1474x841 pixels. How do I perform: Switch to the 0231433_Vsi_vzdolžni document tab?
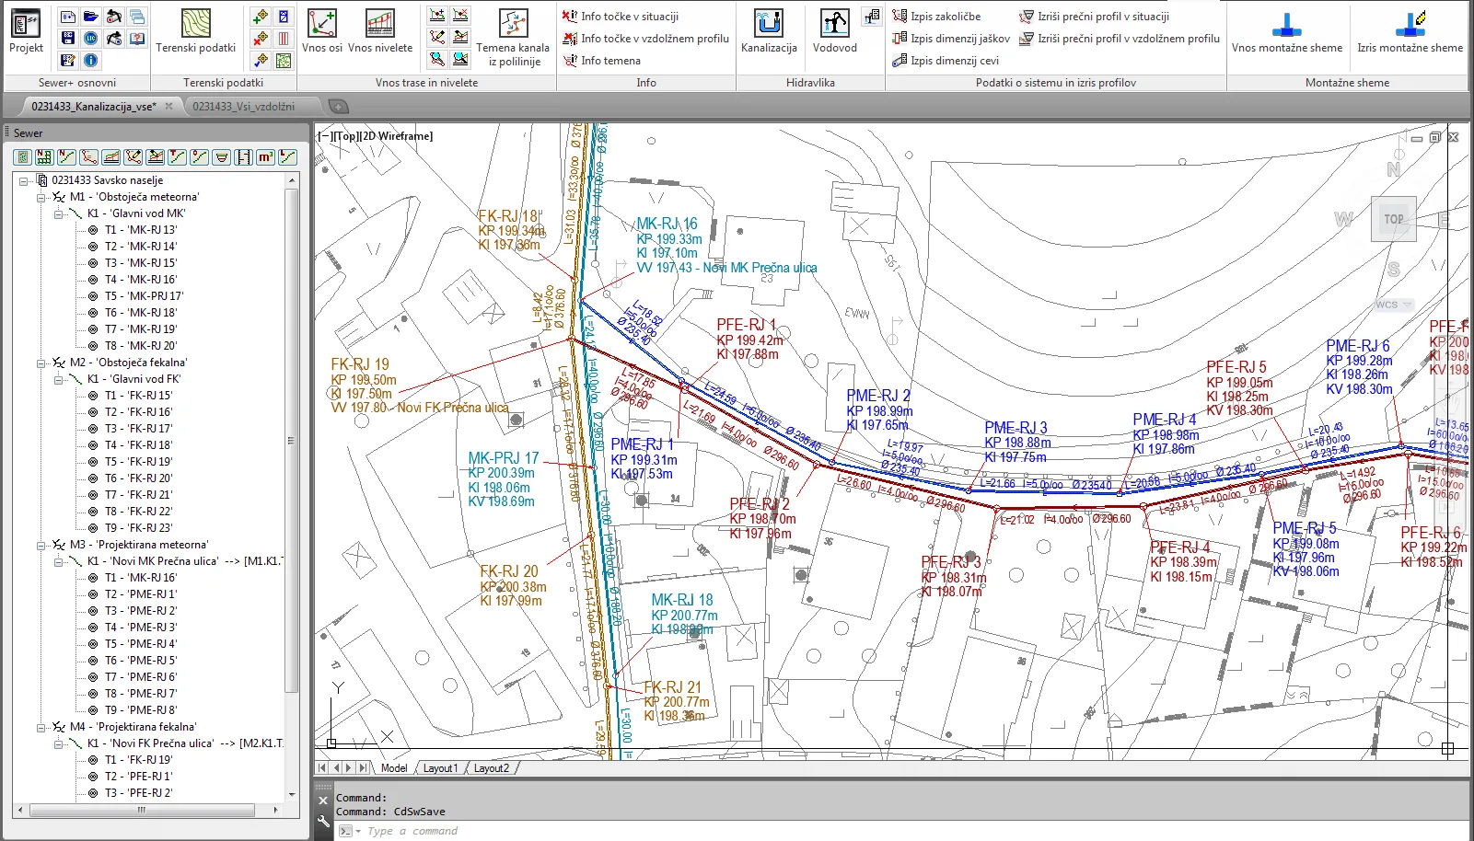pyautogui.click(x=244, y=107)
